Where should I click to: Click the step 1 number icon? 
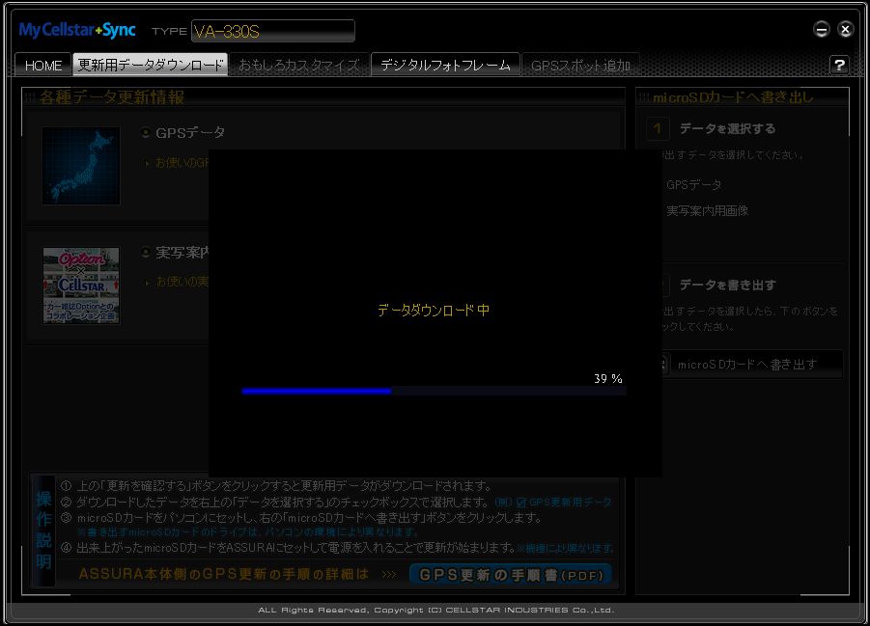pyautogui.click(x=659, y=129)
